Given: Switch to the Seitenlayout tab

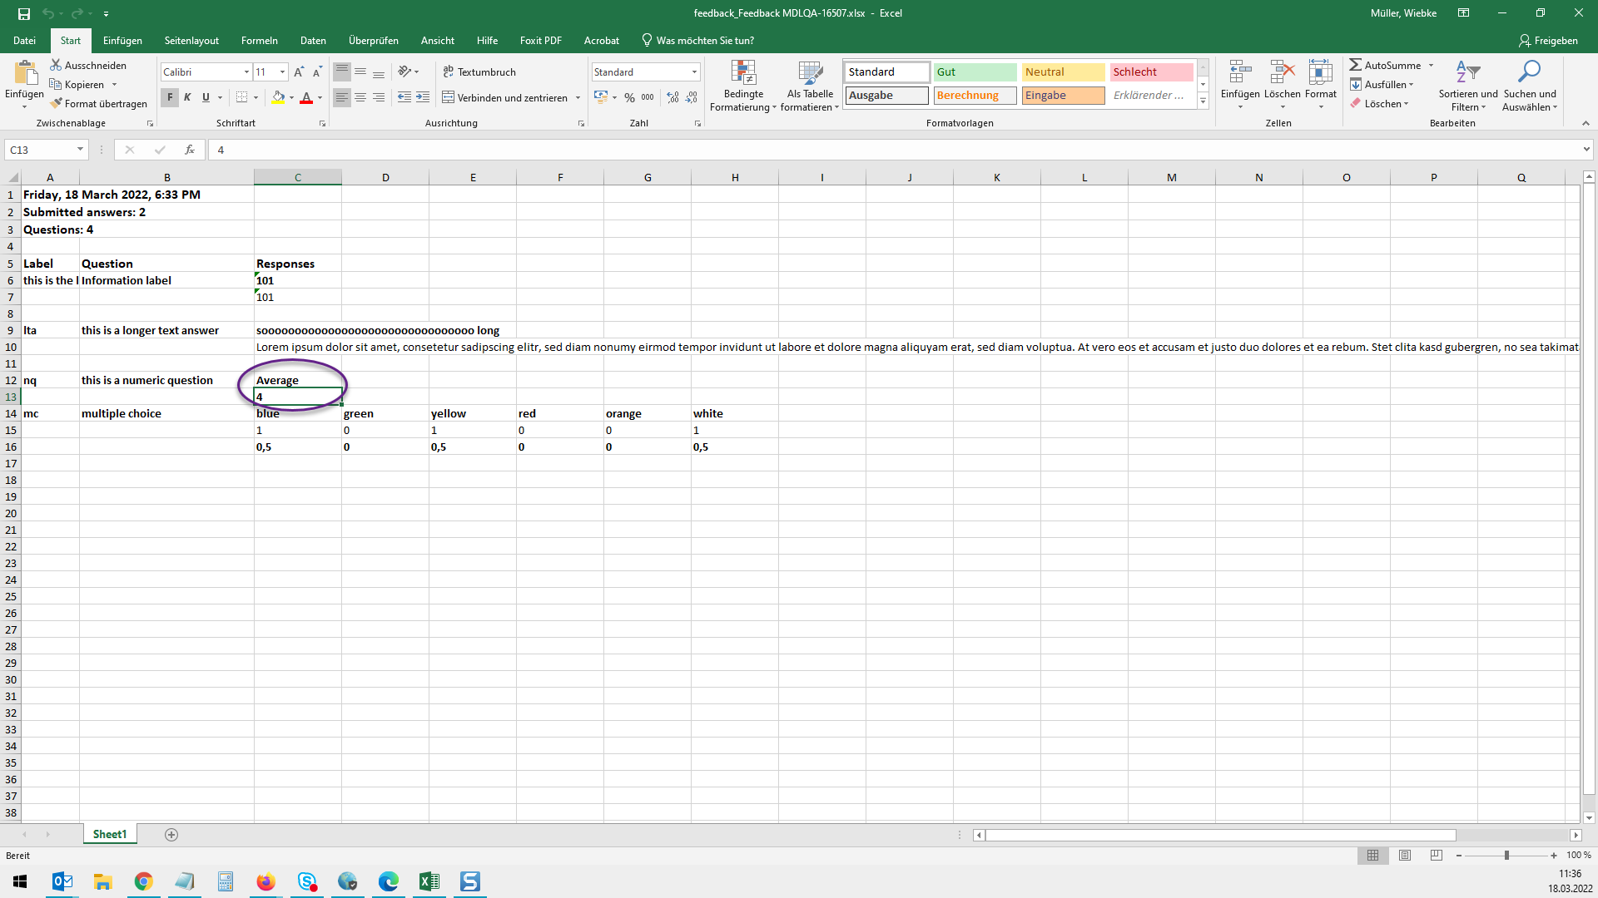Looking at the screenshot, I should (191, 41).
